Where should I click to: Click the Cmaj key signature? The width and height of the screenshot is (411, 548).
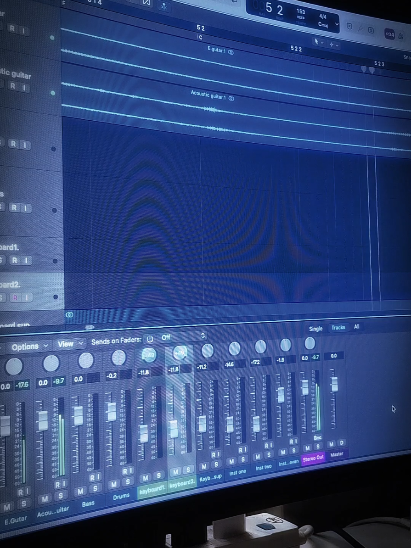(x=323, y=24)
